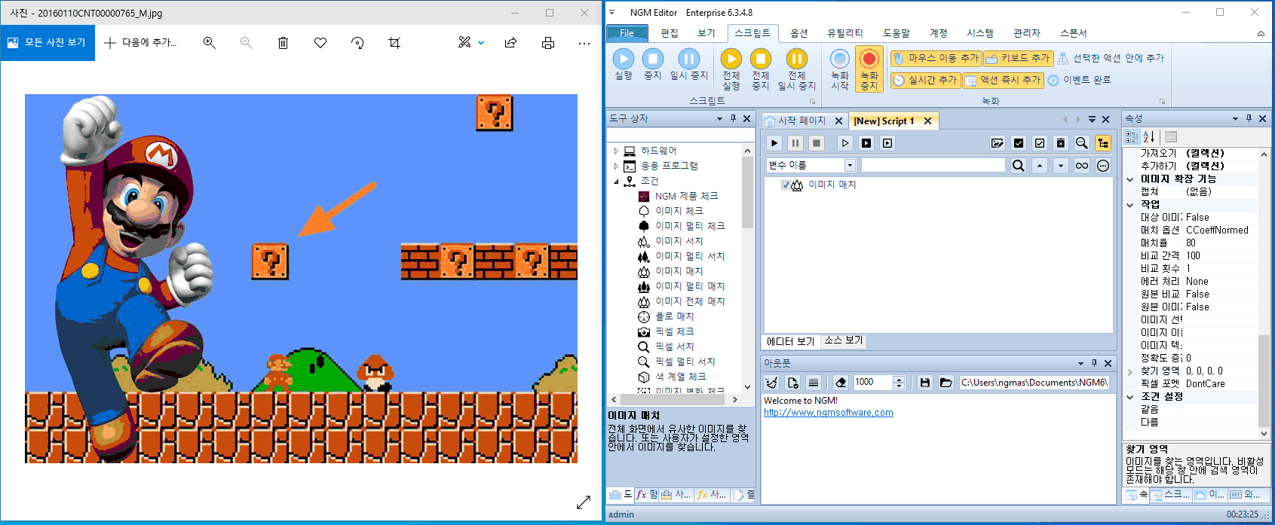Screen dimensions: 1275x525
Task: Click the outlined checkbox icon in script toolbar
Action: click(1040, 143)
